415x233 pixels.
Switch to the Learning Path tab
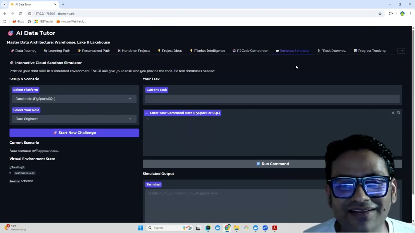point(57,51)
